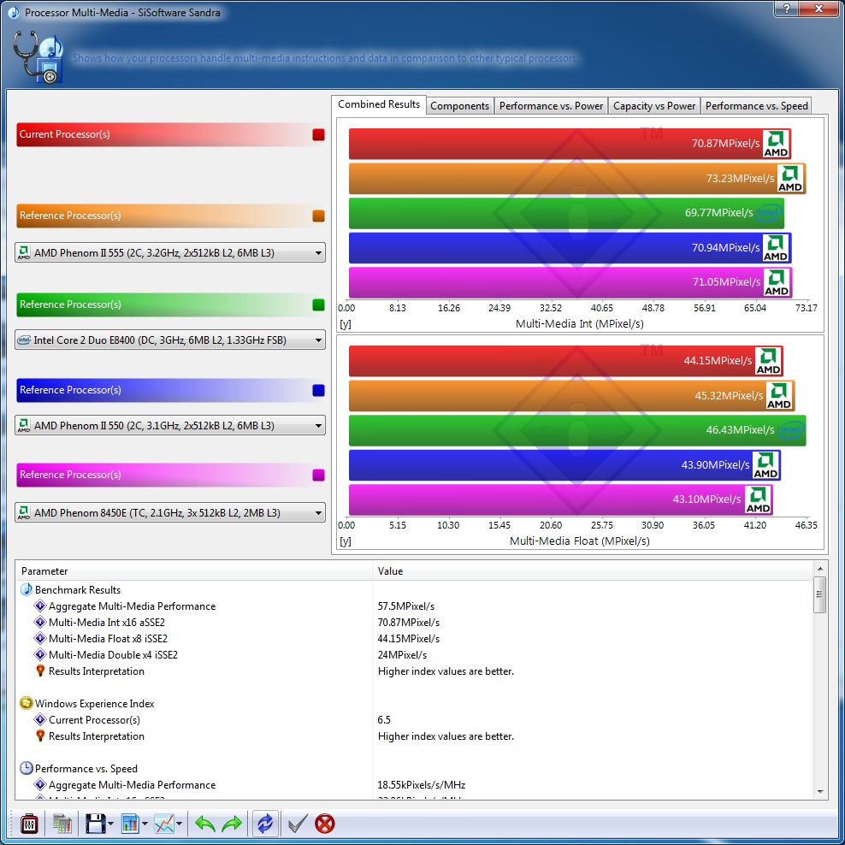Select the Multi-Media Double x4 iSSE2 row
Image resolution: width=845 pixels, height=845 pixels.
coord(414,655)
